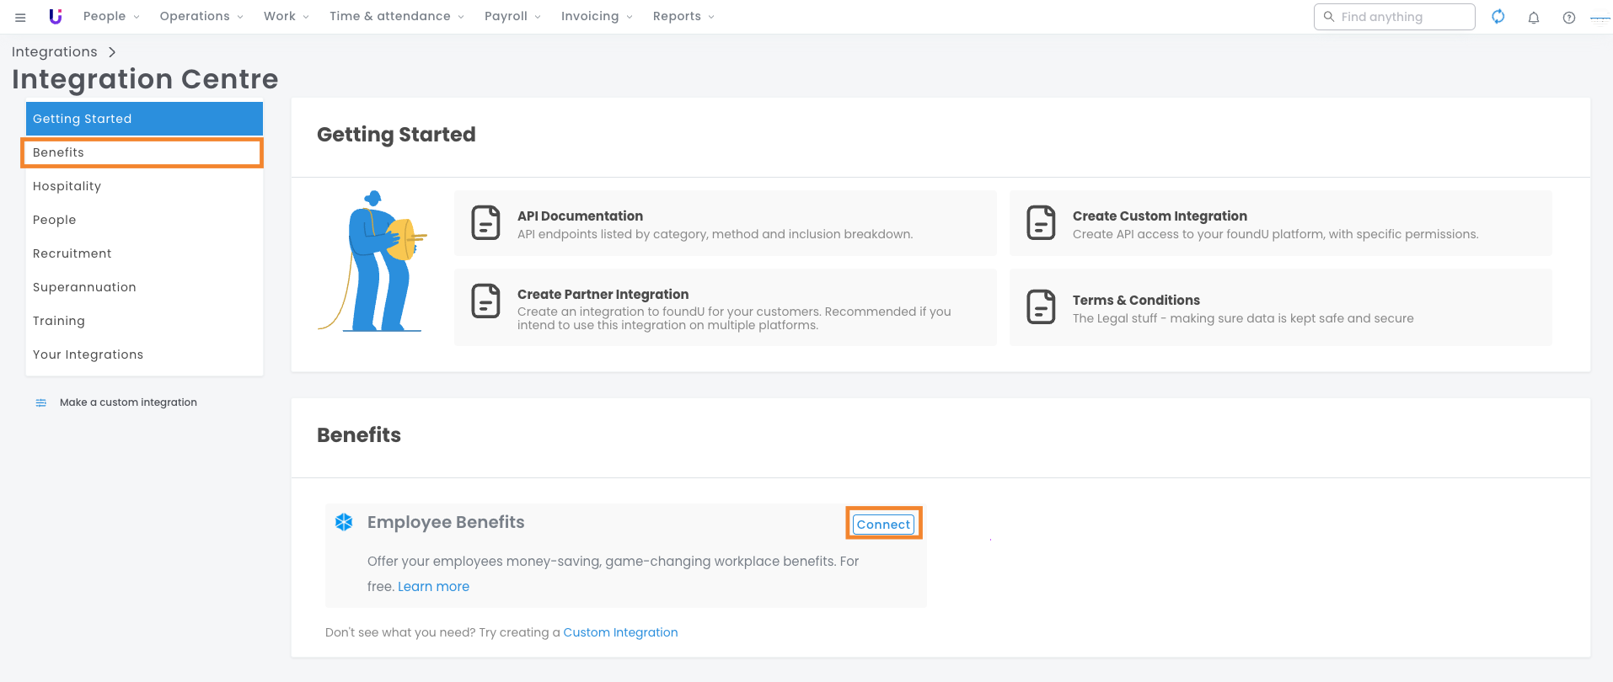Viewport: 1613px width, 682px height.
Task: Click the Terms & Conditions document icon
Action: [1041, 307]
